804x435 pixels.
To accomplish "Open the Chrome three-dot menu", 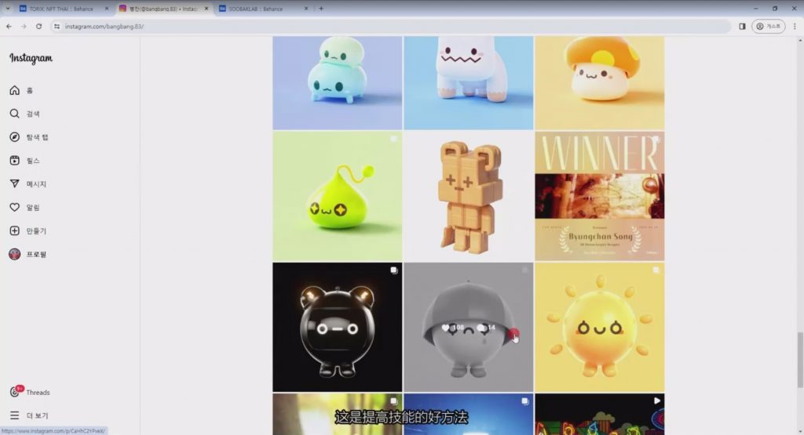I will pos(795,26).
